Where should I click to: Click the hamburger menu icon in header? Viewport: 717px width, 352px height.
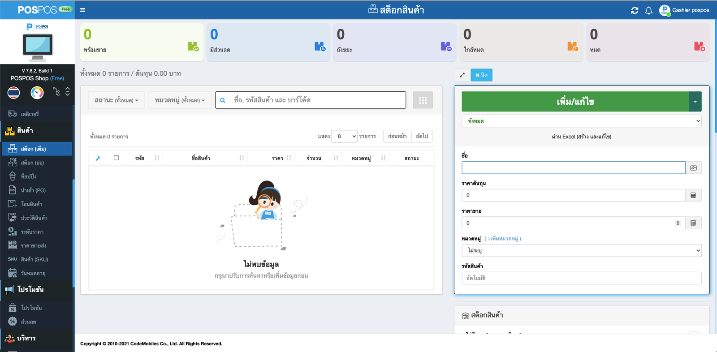point(82,10)
